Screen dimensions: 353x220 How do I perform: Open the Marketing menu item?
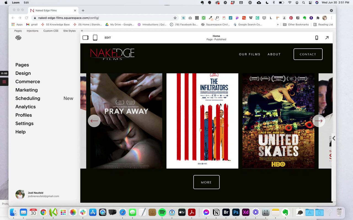26,90
